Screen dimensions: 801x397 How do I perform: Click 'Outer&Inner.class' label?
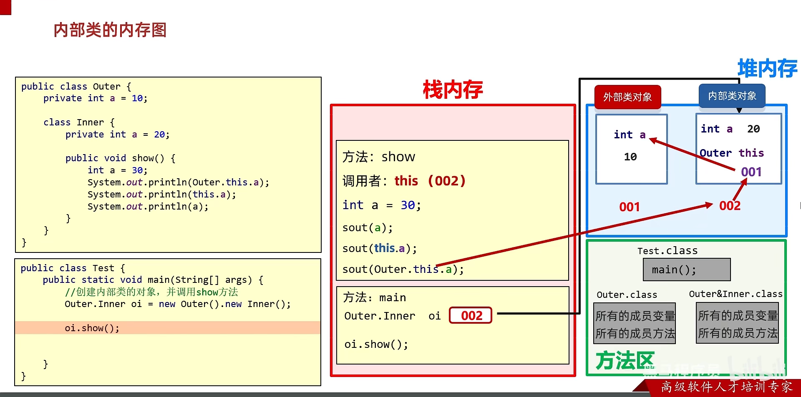coord(736,294)
